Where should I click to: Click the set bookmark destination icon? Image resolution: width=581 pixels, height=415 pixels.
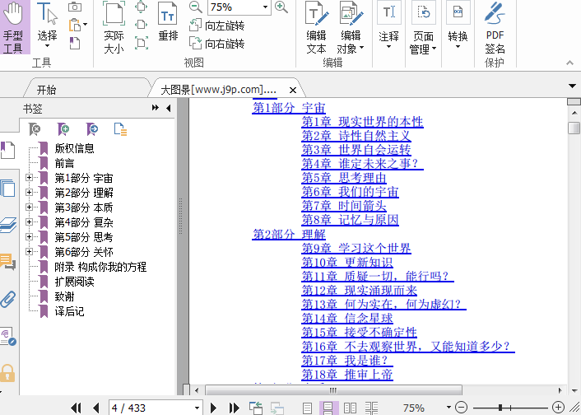pos(92,129)
